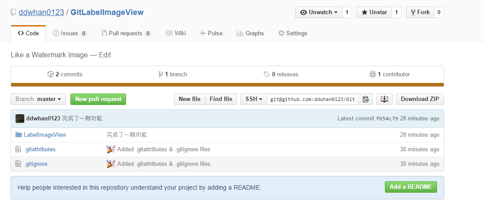Open the Graphs tab

[250, 33]
